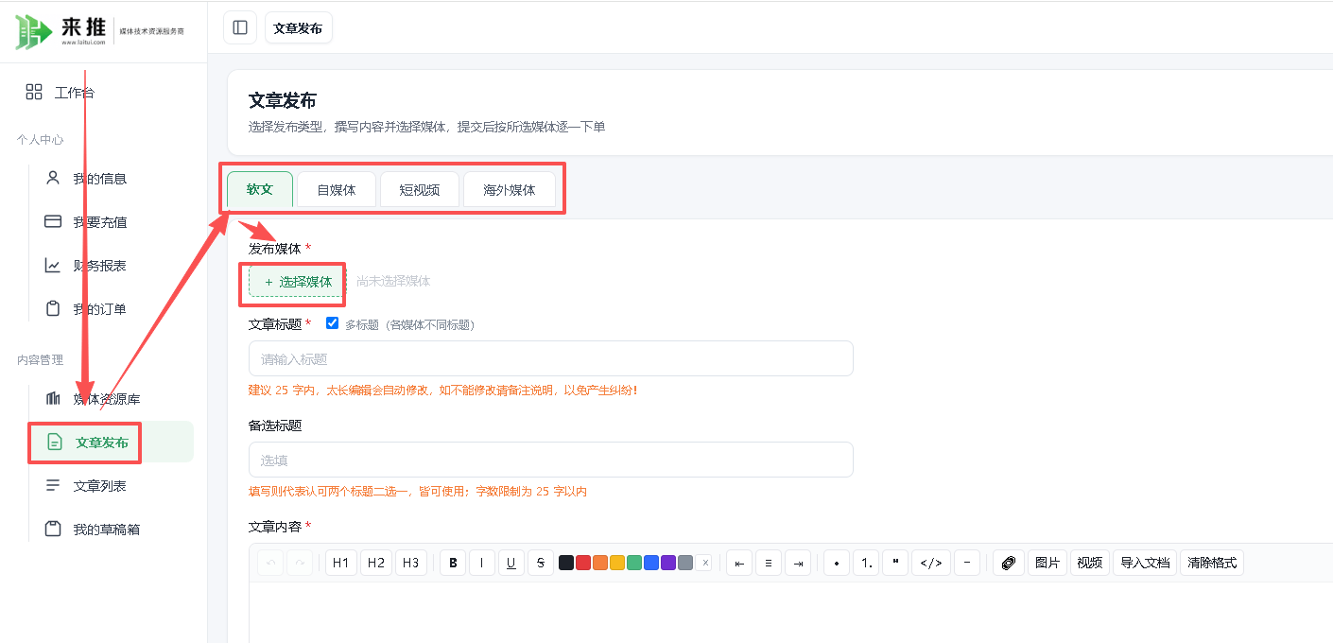Pick the purple text color swatch
This screenshot has width=1333, height=643.
(668, 563)
